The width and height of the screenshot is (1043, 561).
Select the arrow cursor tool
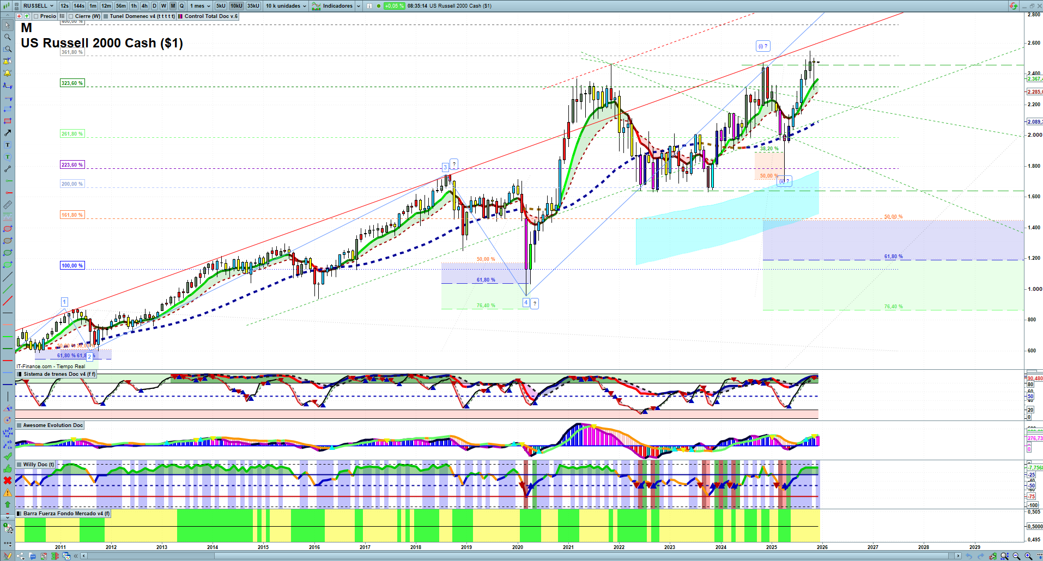click(8, 25)
